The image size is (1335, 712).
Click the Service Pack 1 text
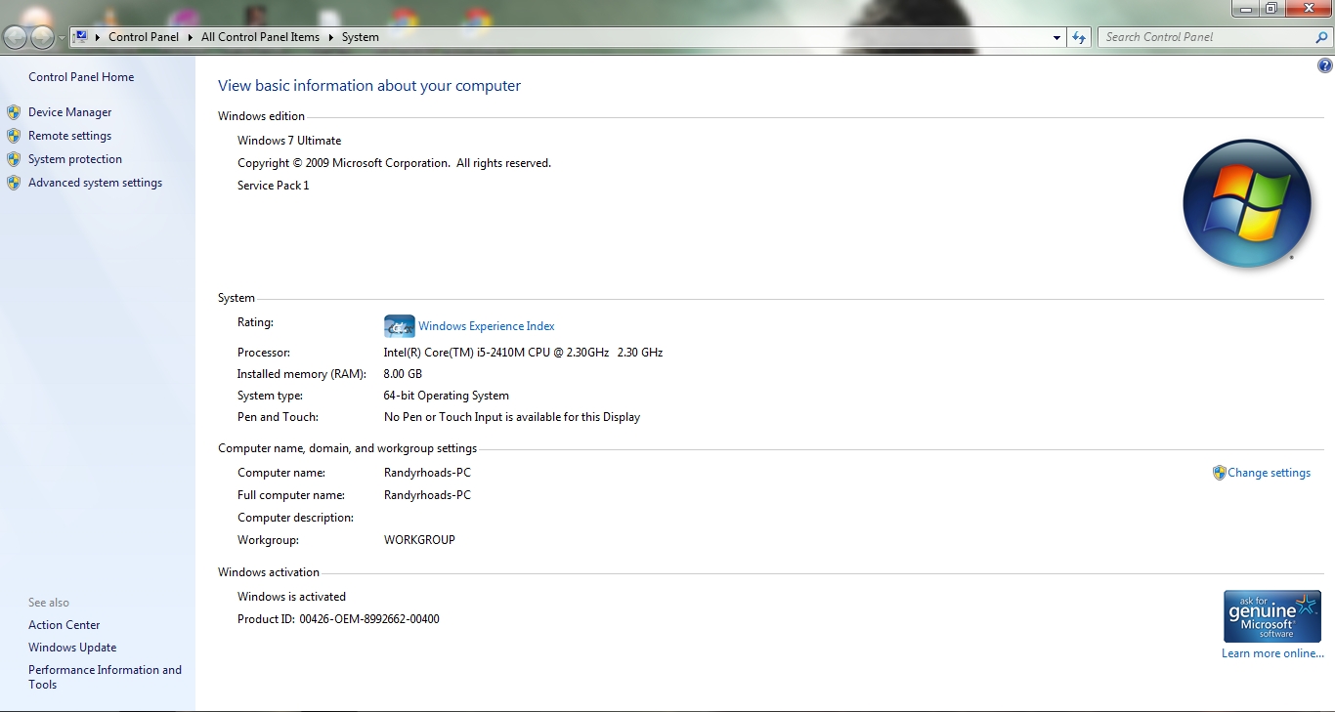click(274, 186)
